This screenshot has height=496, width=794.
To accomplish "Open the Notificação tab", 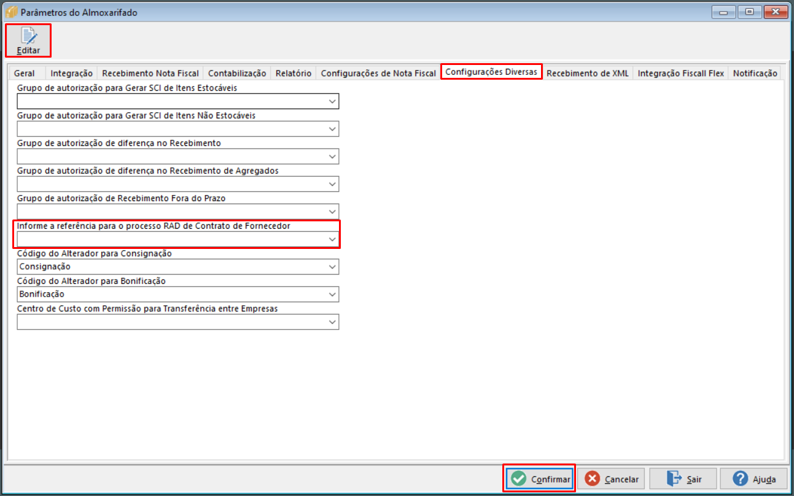I will click(755, 73).
